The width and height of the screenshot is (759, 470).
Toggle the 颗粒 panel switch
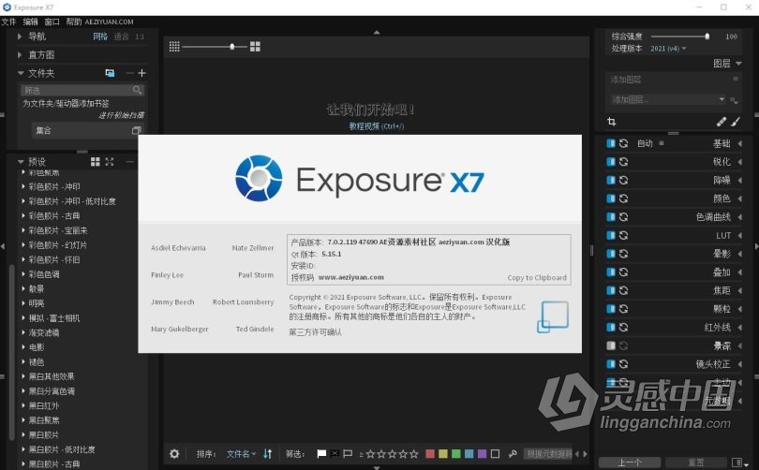[611, 309]
